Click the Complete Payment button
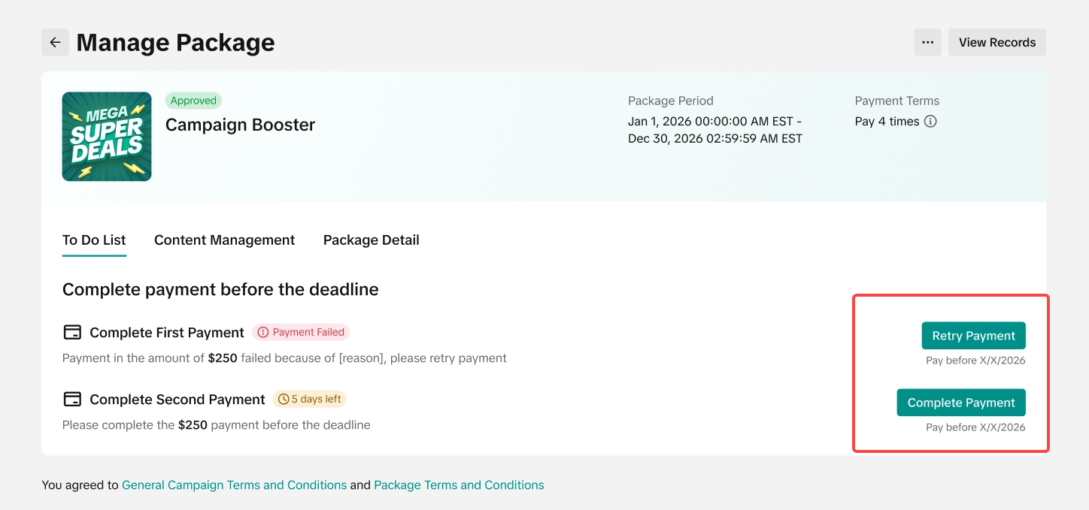 pyautogui.click(x=960, y=403)
